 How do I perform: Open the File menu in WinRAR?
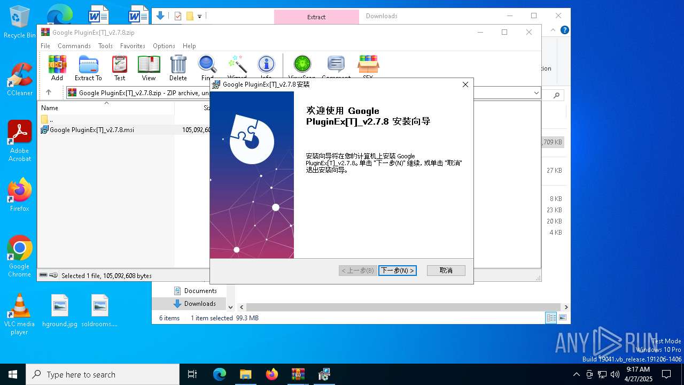pos(45,46)
